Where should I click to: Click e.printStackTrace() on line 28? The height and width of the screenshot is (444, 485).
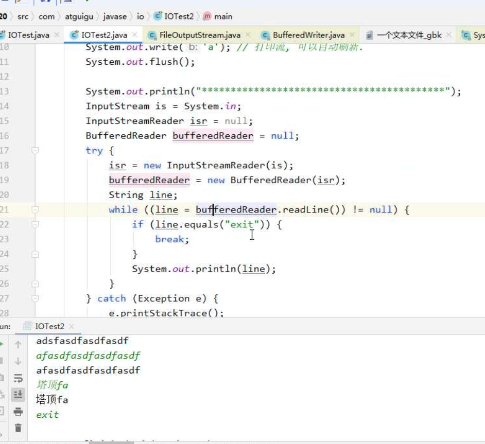166,313
